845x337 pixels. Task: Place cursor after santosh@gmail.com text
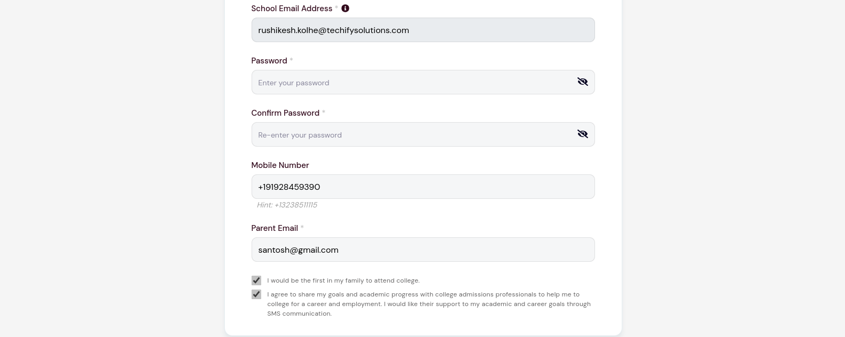click(x=339, y=250)
